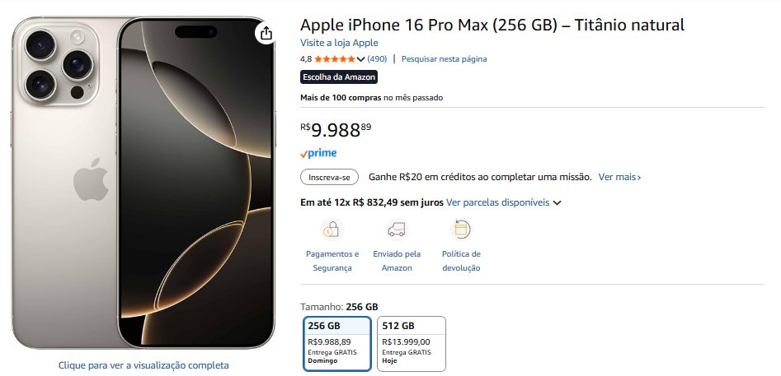Click the Enviado pela Amazon truck icon
Image resolution: width=781 pixels, height=376 pixels.
point(397,229)
